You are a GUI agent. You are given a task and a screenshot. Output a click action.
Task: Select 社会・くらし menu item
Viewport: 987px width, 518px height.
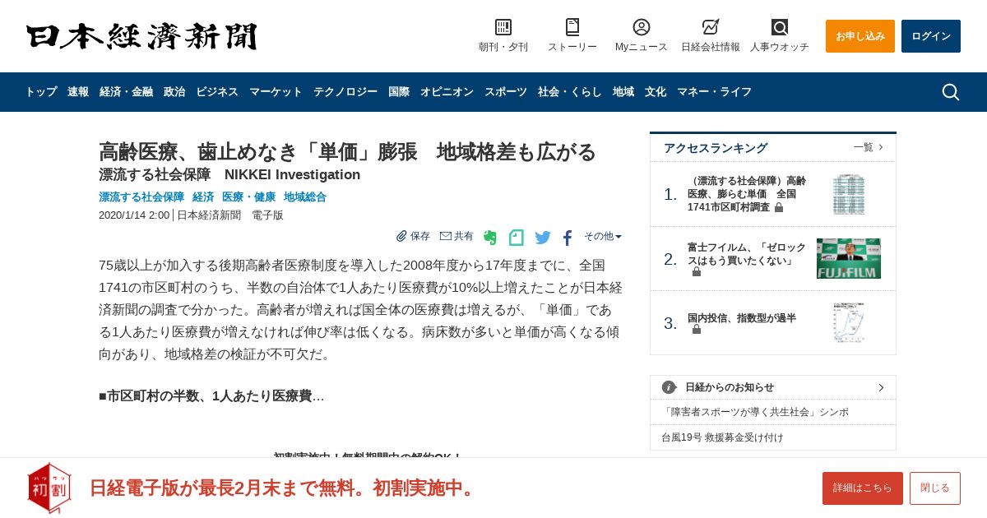pos(570,92)
